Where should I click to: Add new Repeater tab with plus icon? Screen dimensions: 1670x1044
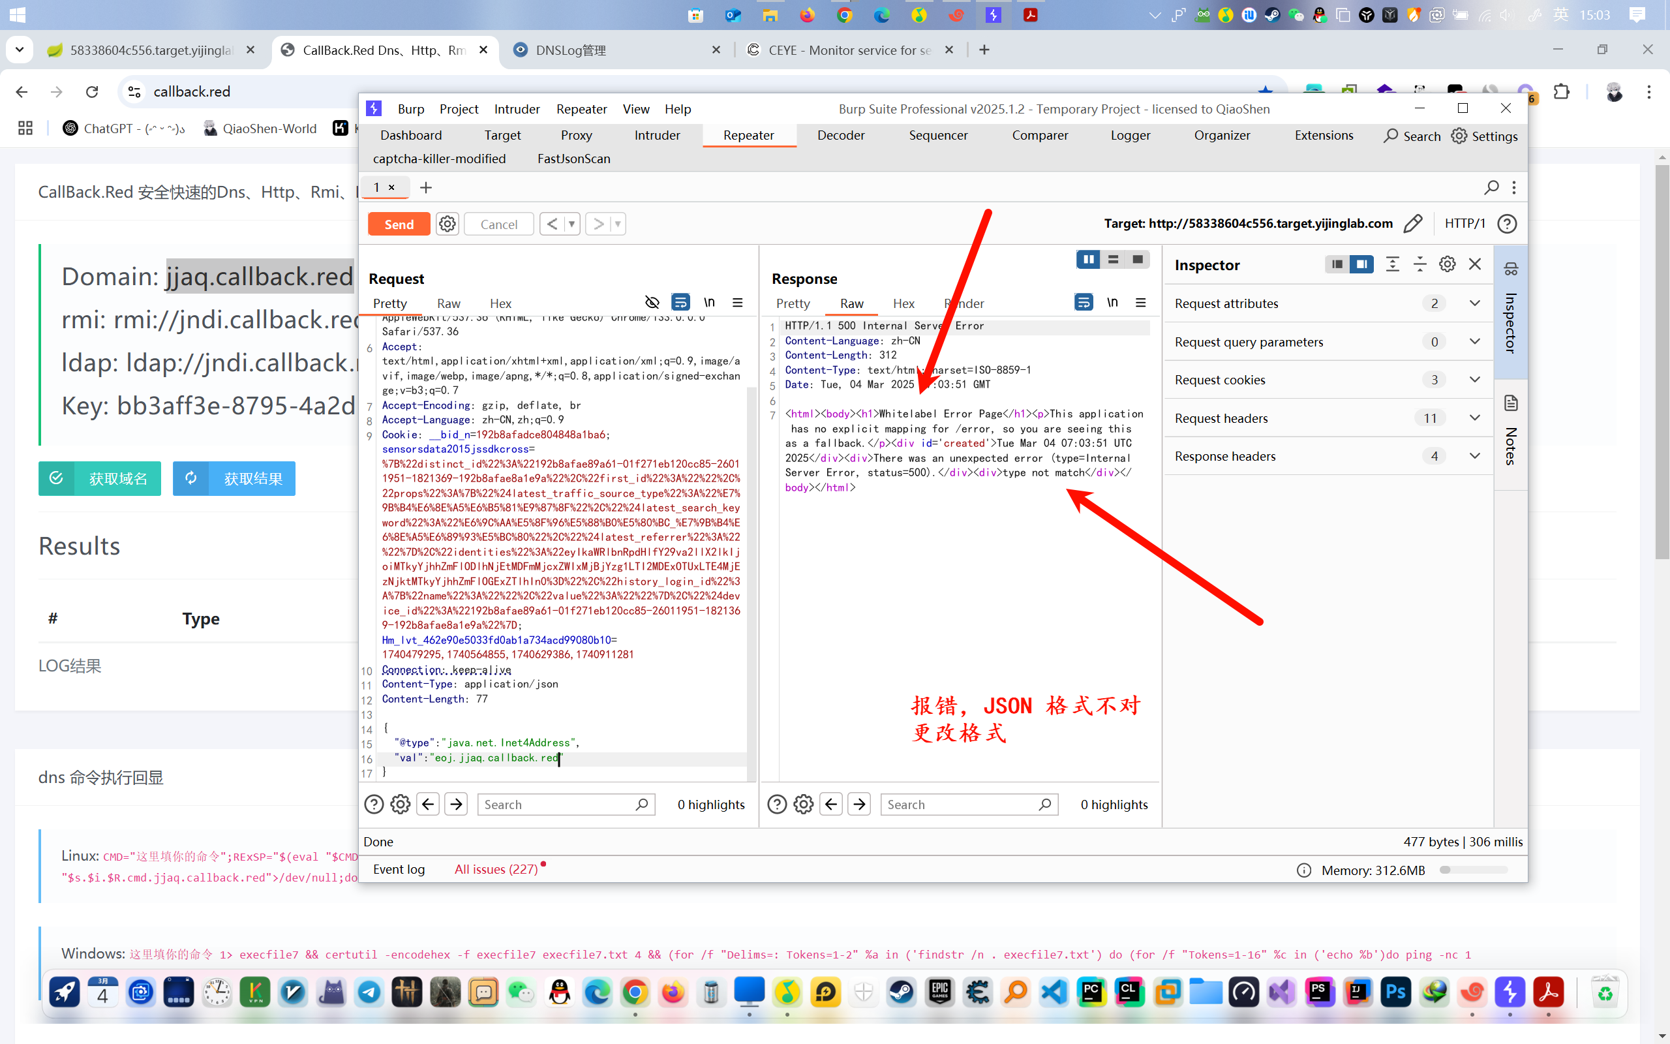click(x=426, y=187)
